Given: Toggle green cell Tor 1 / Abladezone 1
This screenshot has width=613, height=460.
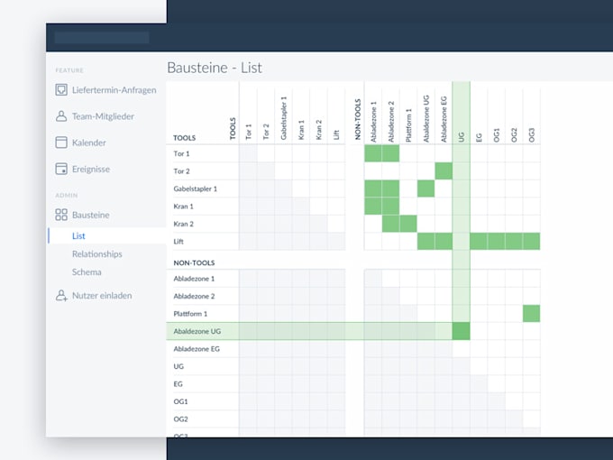Looking at the screenshot, I should coord(373,153).
